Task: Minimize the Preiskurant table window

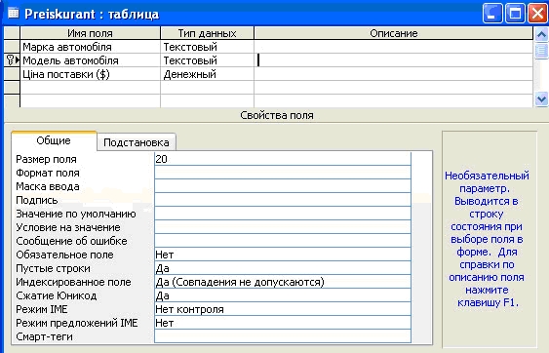Action: (x=492, y=14)
